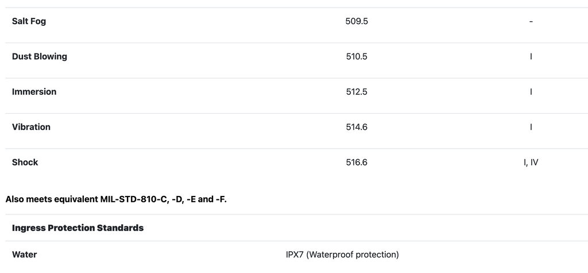Click the Salt Fog row label

[29, 21]
